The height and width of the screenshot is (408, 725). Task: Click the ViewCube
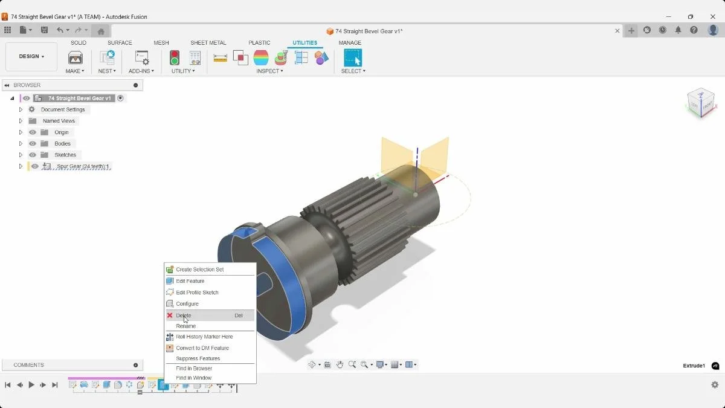point(701,103)
